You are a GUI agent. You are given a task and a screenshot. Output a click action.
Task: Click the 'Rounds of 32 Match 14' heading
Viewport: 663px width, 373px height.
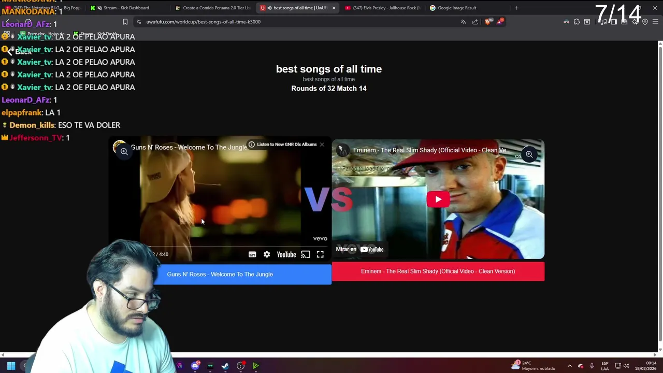328,89
